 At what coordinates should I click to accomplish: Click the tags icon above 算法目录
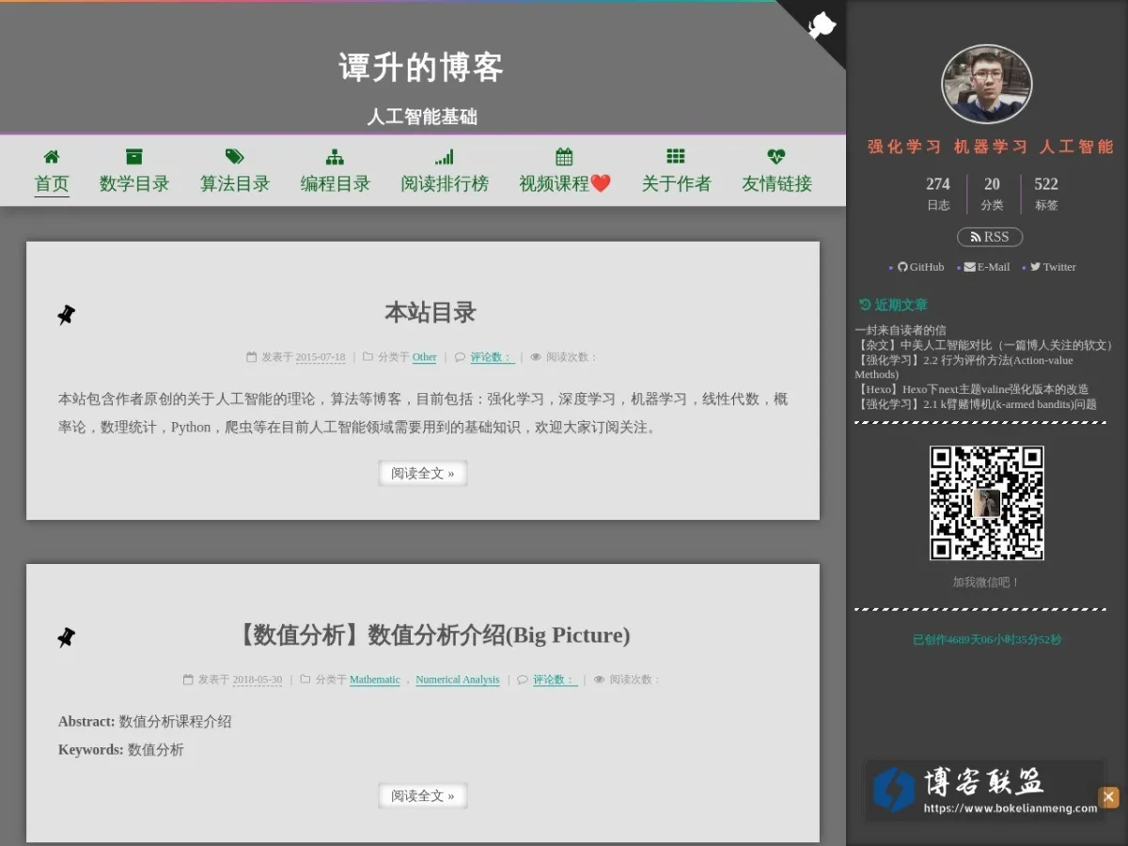235,157
